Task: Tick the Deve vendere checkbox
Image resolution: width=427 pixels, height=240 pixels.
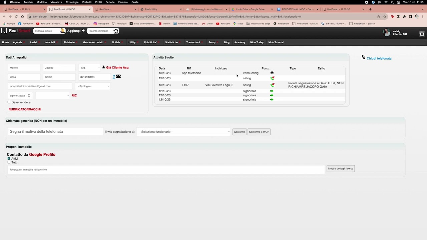Action: [9, 102]
